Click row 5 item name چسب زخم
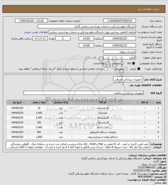168x185 pixels. coord(103,127)
